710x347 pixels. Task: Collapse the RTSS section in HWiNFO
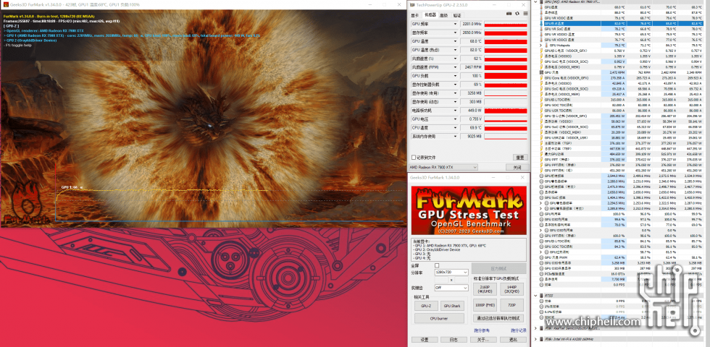pyautogui.click(x=537, y=296)
